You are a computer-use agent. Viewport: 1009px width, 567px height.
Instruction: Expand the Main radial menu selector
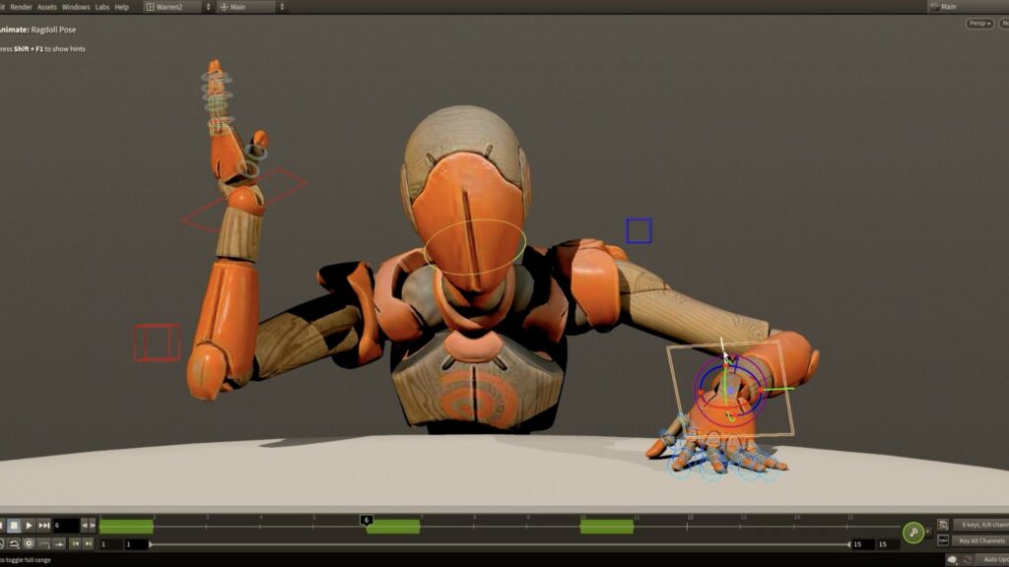point(251,7)
